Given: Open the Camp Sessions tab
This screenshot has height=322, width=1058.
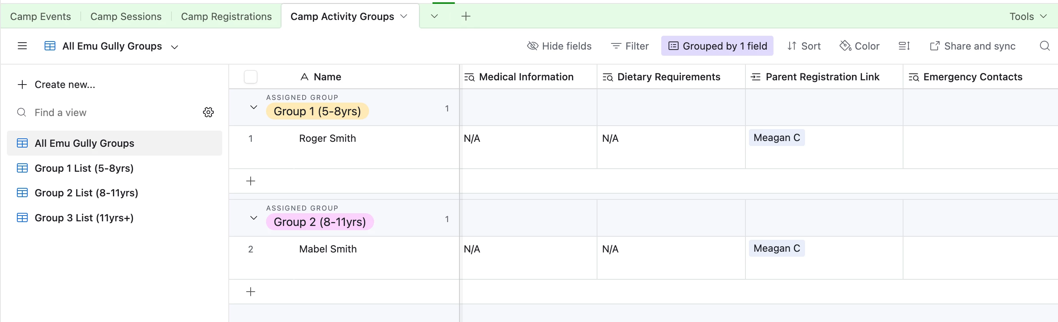Looking at the screenshot, I should pyautogui.click(x=126, y=17).
